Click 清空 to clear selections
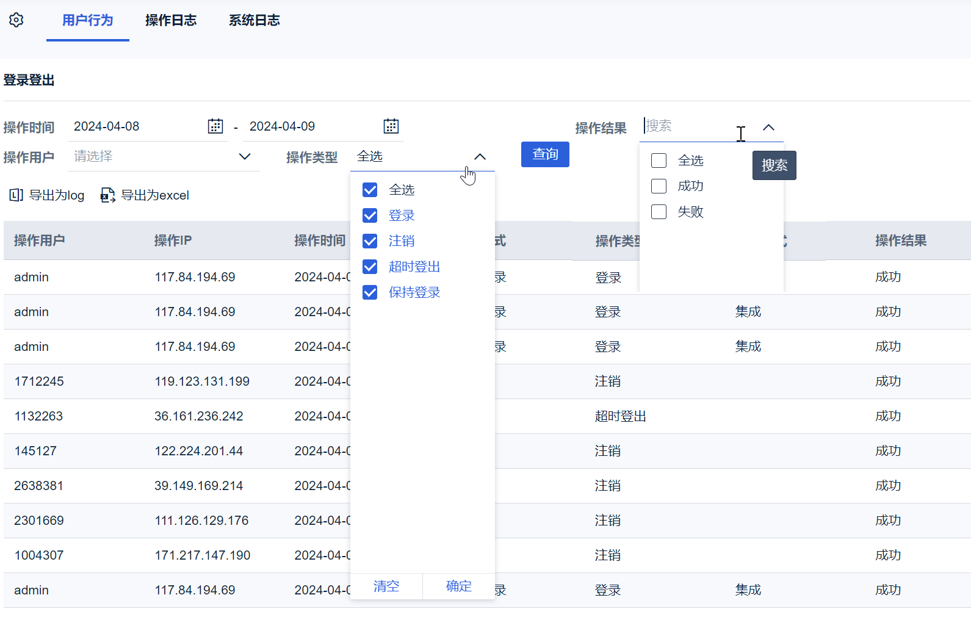 click(x=386, y=586)
